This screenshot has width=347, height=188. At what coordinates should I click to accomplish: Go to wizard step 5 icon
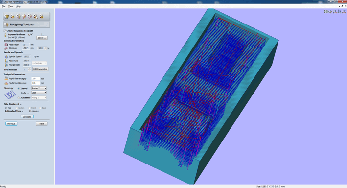(30, 16)
